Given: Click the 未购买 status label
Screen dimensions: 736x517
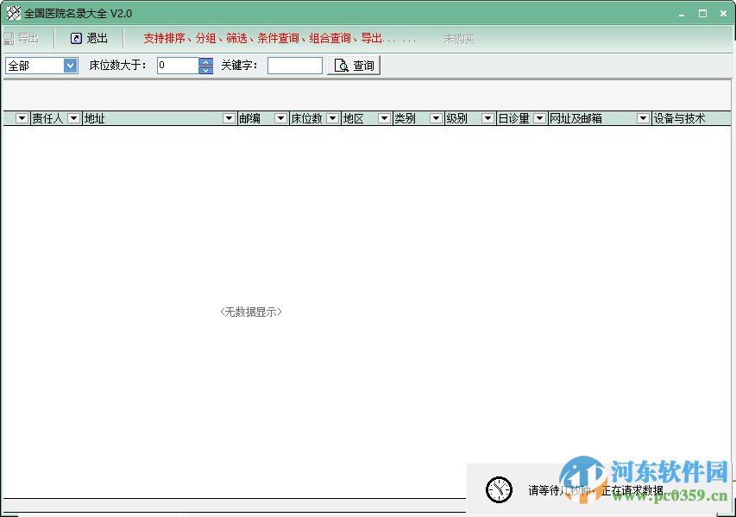Looking at the screenshot, I should coord(460,40).
